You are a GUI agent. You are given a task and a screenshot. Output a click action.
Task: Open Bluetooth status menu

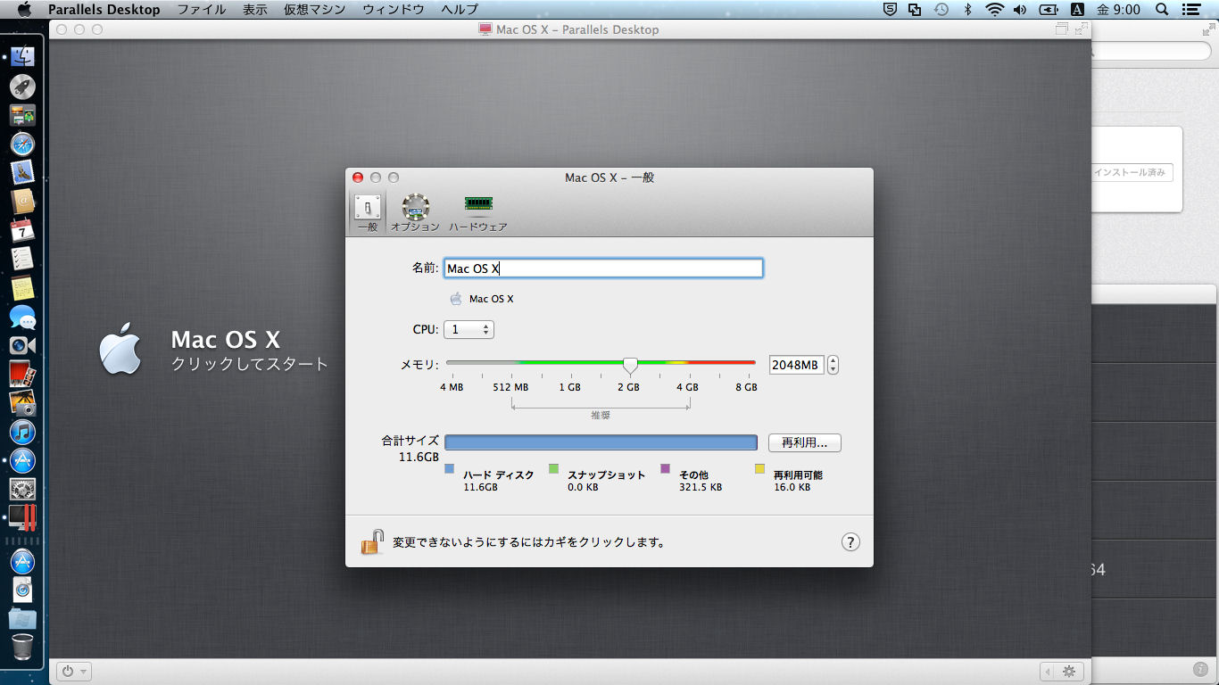[967, 10]
